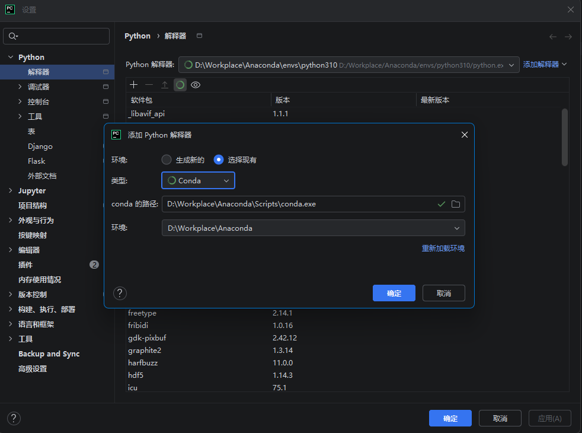Click the upgrade package arrow icon

point(164,85)
